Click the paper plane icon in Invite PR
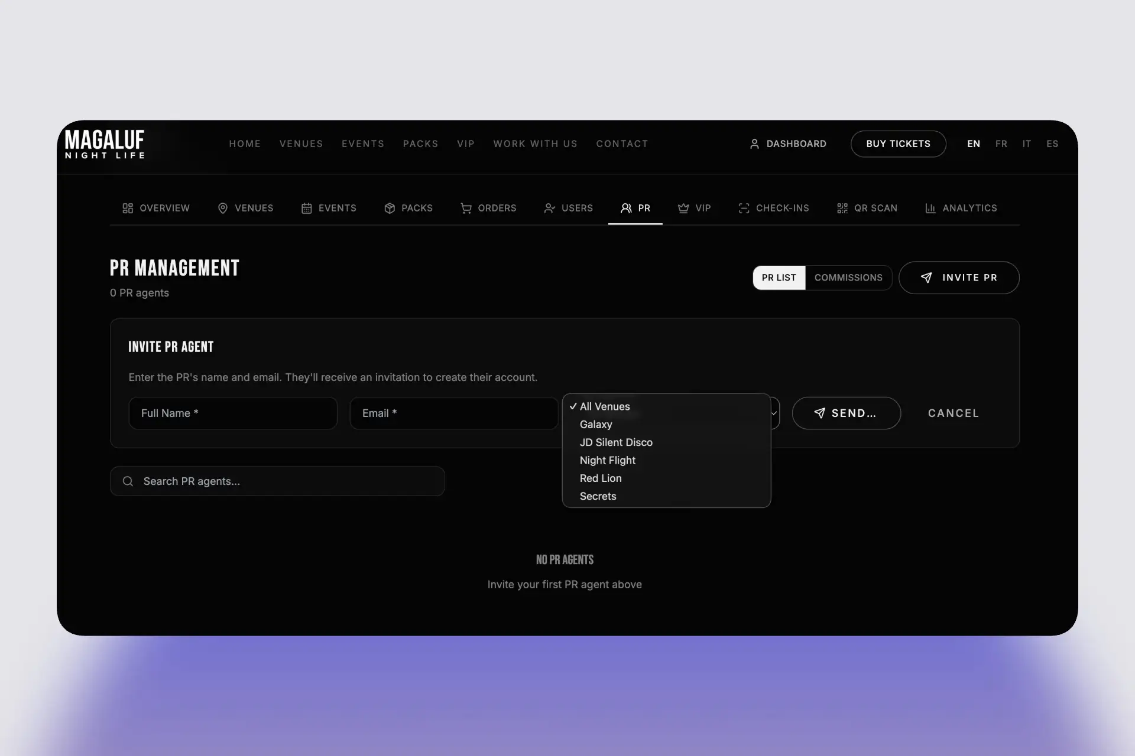 [926, 278]
